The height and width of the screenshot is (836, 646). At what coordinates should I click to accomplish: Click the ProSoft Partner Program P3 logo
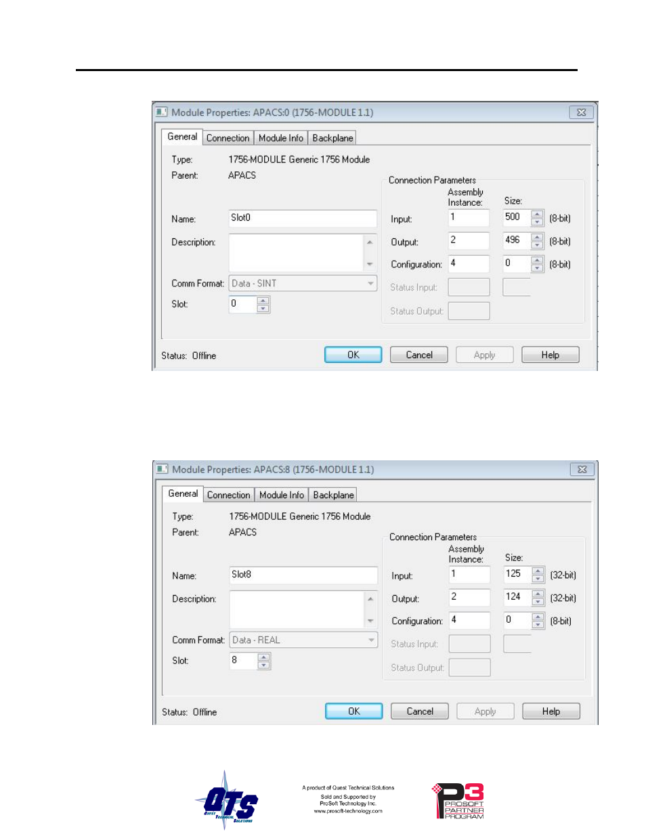click(x=458, y=801)
